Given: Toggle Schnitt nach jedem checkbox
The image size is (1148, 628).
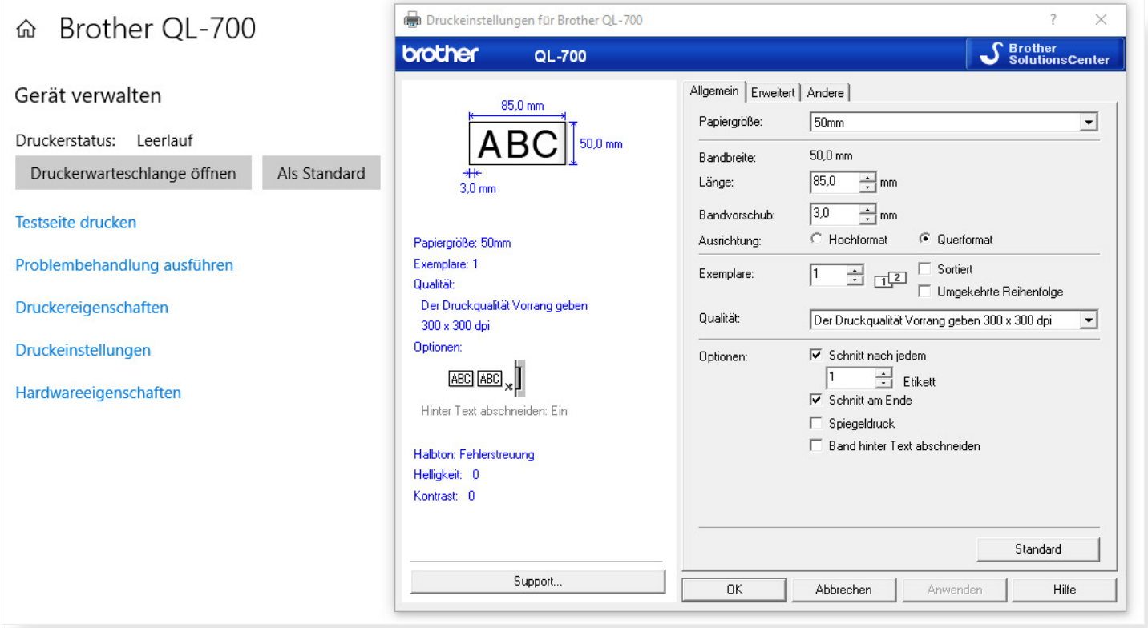Looking at the screenshot, I should coord(816,355).
